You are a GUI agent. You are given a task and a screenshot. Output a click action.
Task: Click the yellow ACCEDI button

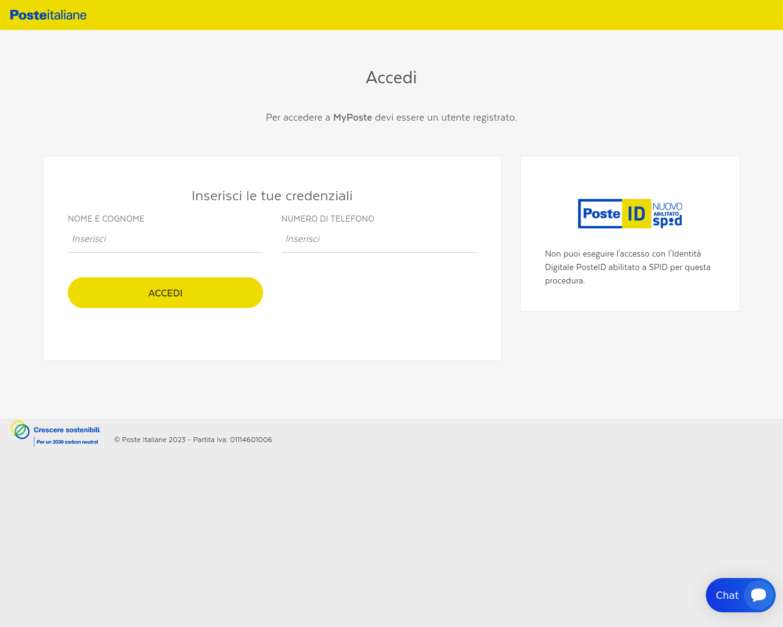165,293
